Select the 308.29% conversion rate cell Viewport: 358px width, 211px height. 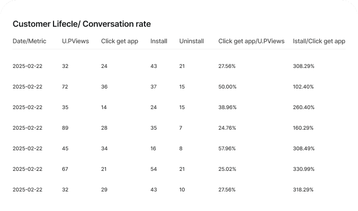click(303, 66)
